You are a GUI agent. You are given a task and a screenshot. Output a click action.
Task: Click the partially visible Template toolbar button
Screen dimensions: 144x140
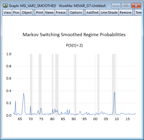pyautogui.click(x=138, y=12)
